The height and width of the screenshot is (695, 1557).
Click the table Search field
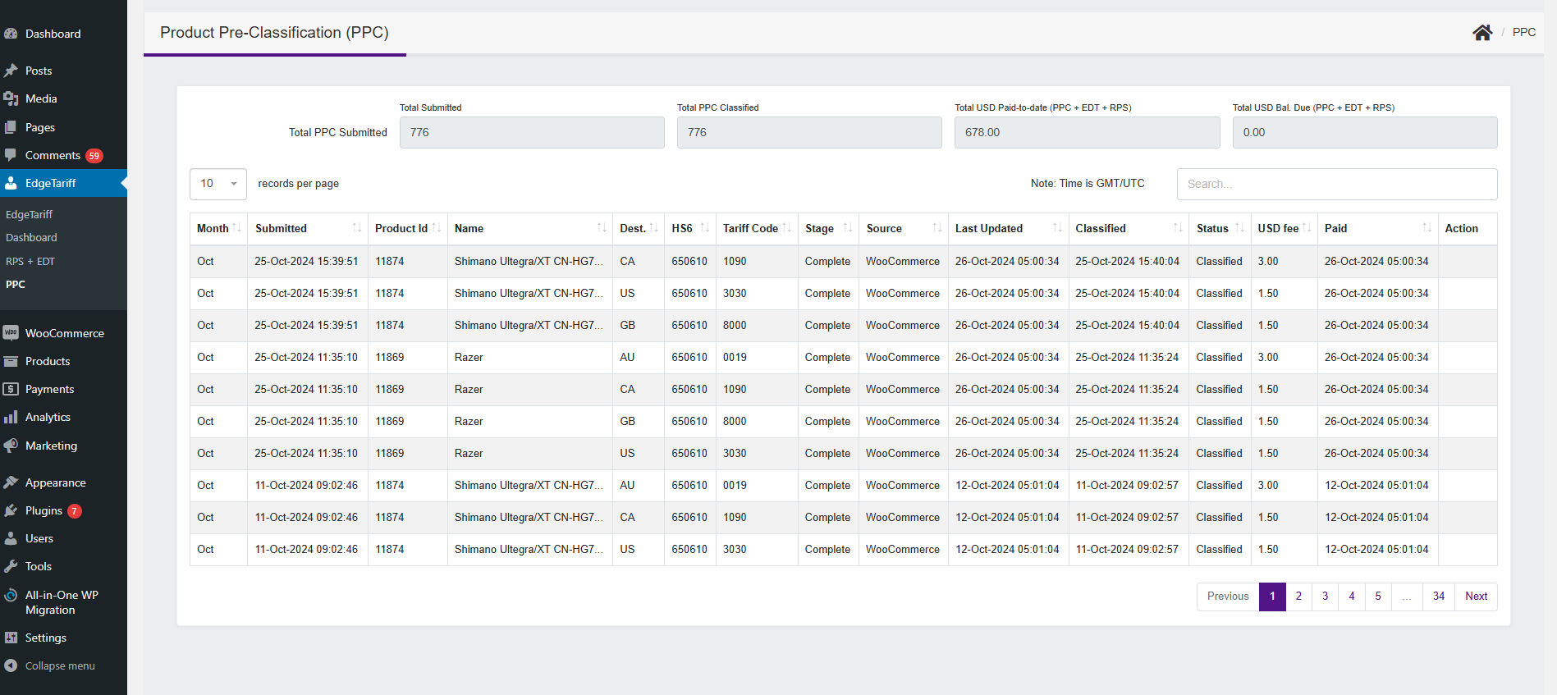pyautogui.click(x=1337, y=184)
